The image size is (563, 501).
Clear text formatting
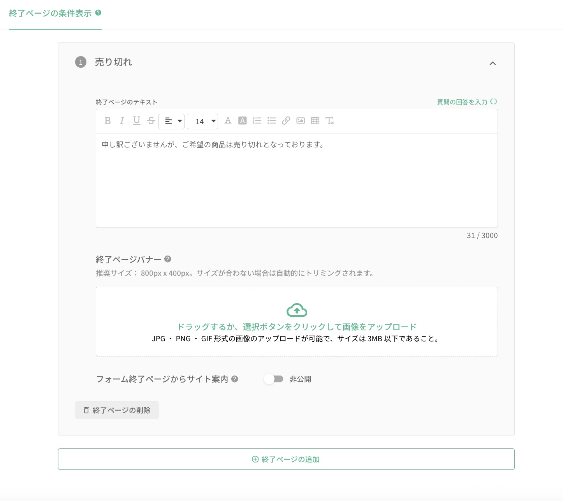tap(330, 121)
